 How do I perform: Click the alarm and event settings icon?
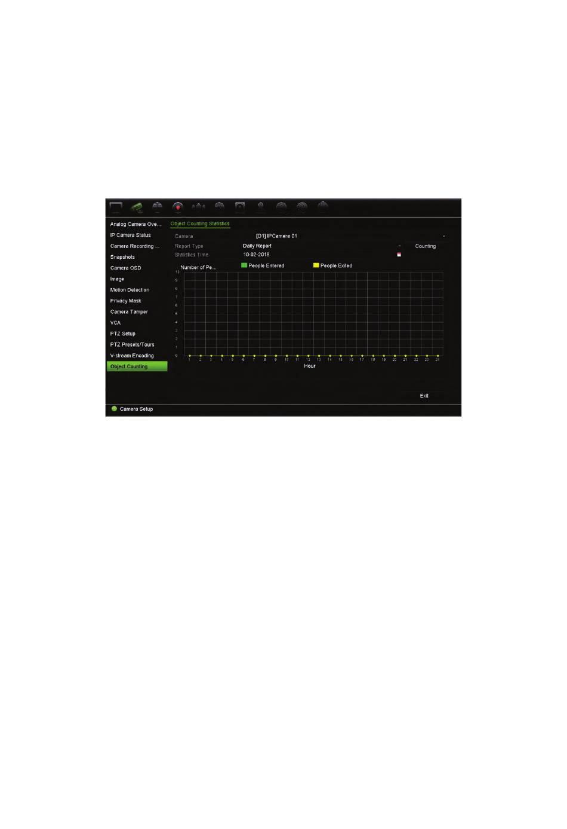point(198,207)
